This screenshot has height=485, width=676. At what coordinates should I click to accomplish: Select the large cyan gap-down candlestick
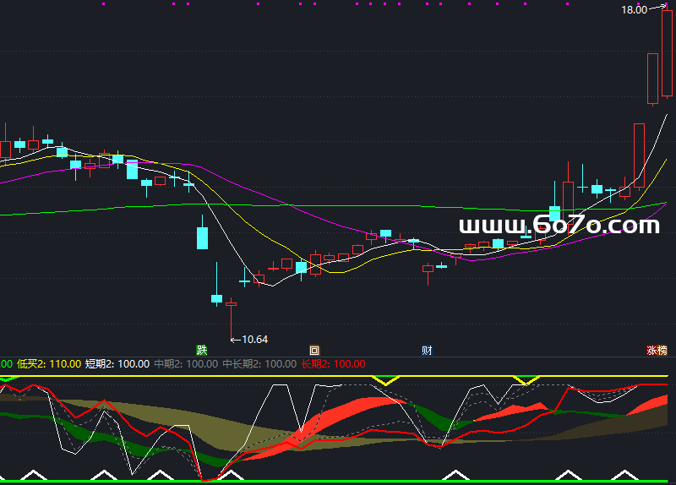202,237
